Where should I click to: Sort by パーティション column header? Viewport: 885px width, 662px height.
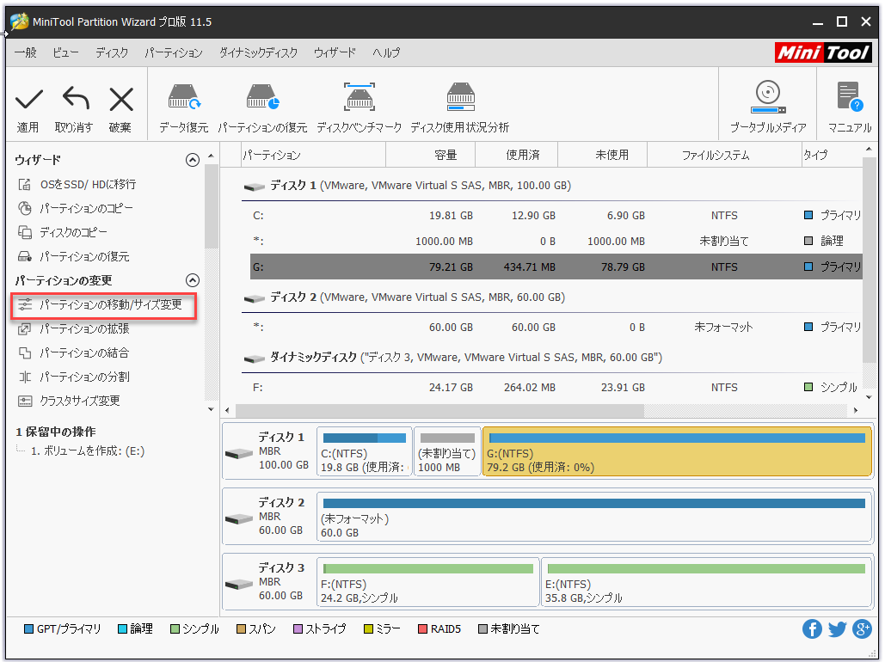313,156
